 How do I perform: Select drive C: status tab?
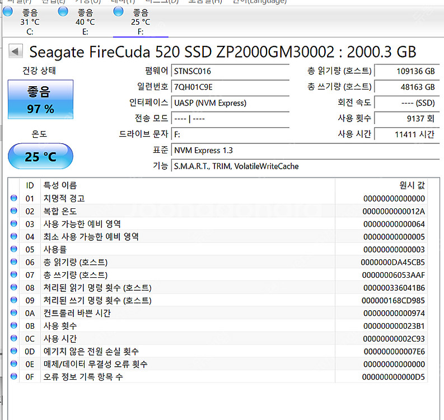(x=29, y=21)
